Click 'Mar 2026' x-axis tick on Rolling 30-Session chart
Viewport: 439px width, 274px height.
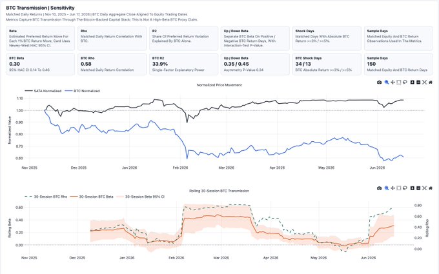pyautogui.click(x=221, y=258)
